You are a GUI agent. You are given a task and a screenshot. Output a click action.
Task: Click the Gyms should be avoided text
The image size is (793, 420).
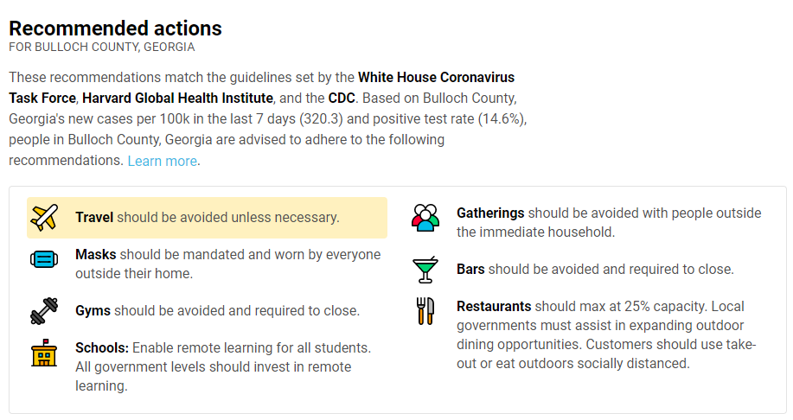[x=217, y=310]
